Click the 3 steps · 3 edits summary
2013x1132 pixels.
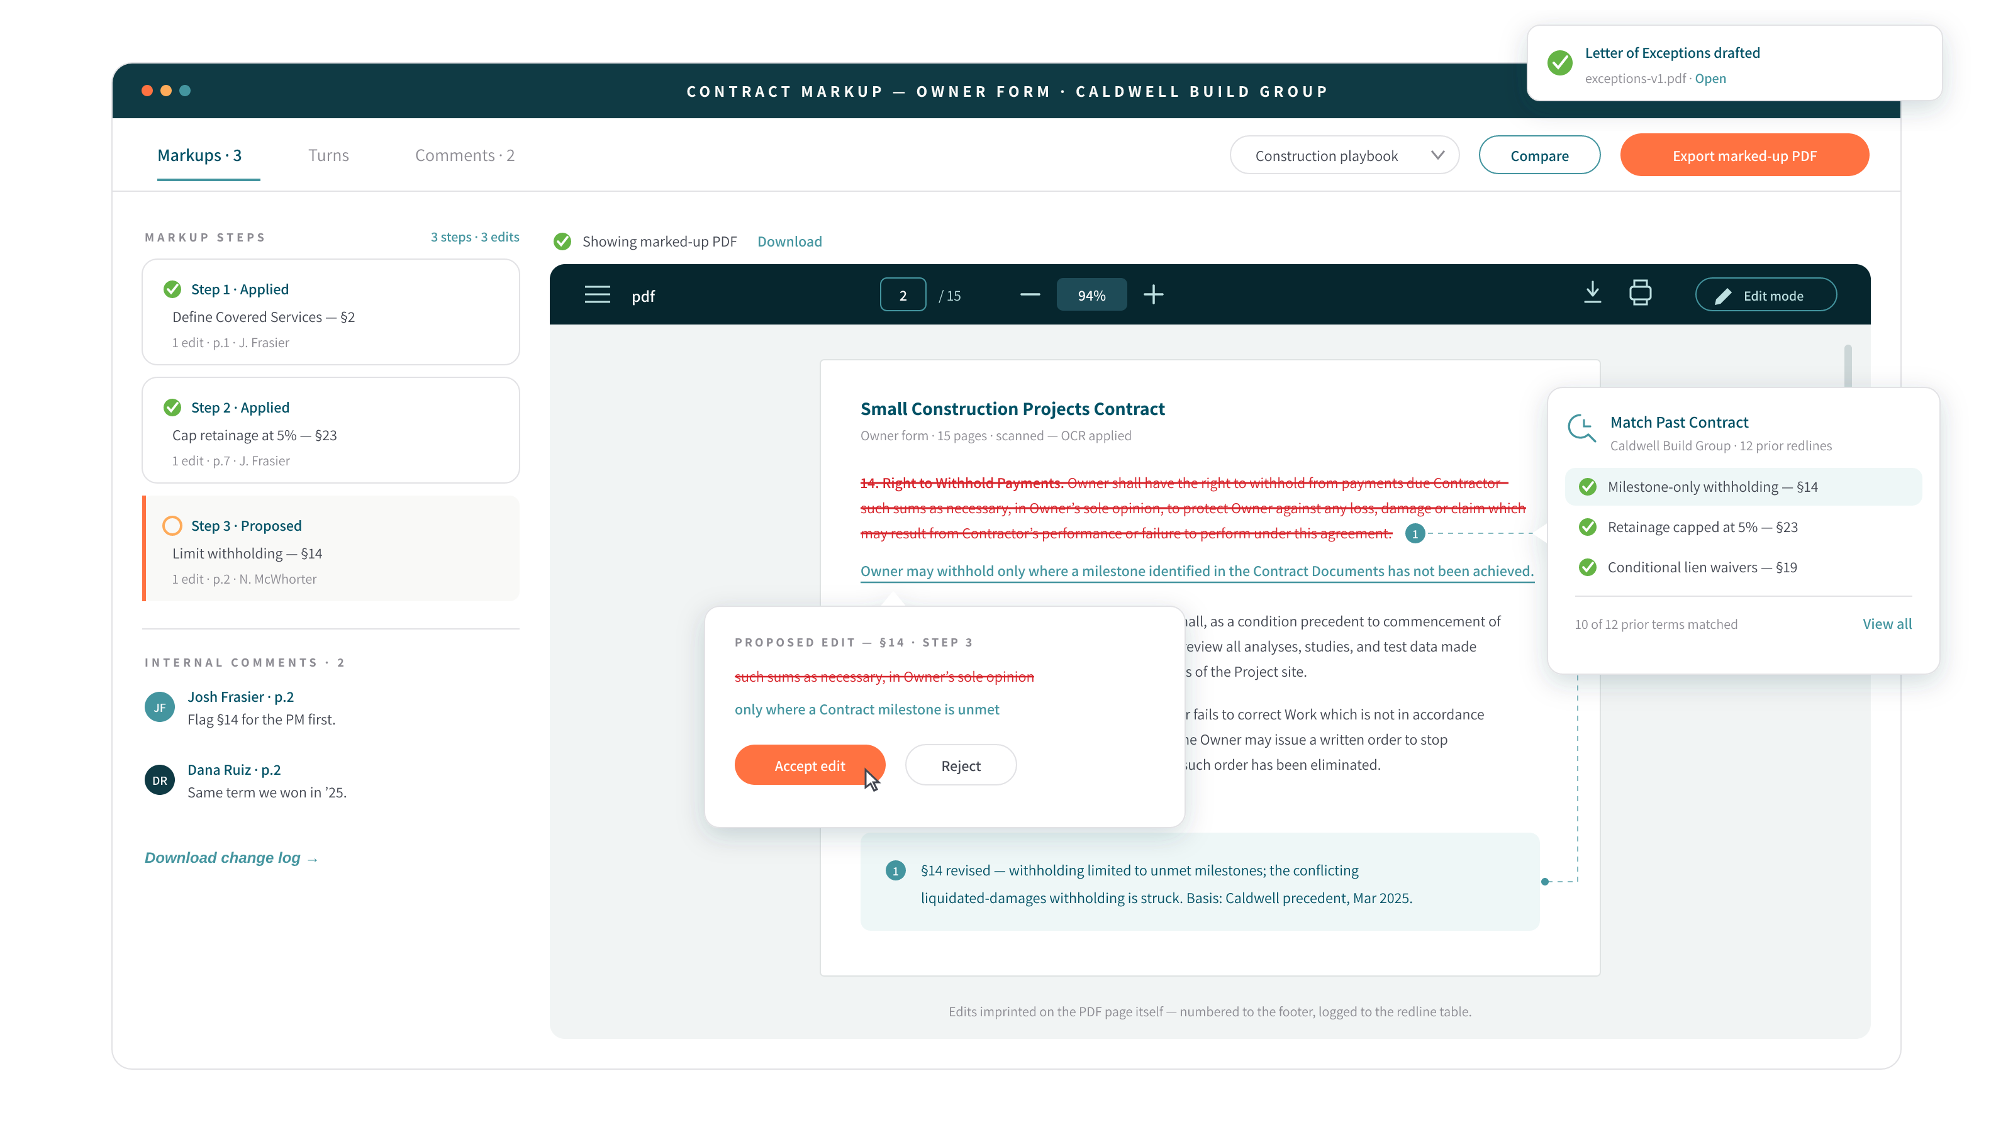click(x=474, y=236)
